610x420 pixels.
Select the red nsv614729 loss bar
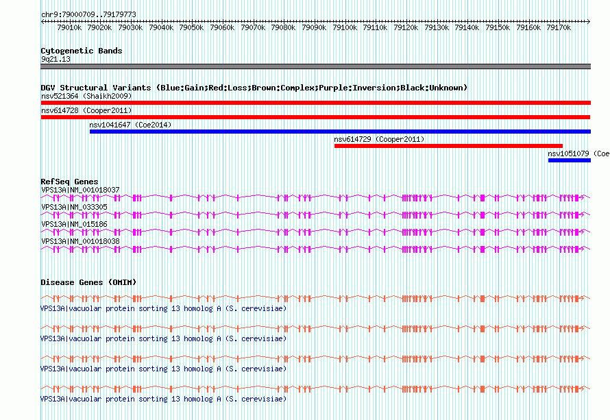[x=448, y=146]
